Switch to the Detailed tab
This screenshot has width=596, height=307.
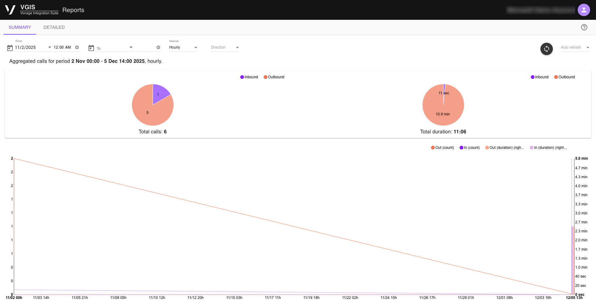[54, 27]
